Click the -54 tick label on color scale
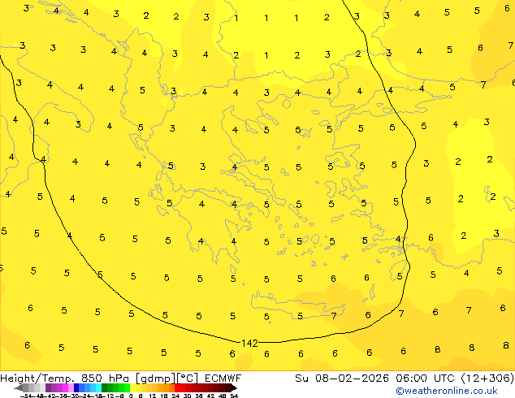This screenshot has width=515, height=398. (26, 396)
